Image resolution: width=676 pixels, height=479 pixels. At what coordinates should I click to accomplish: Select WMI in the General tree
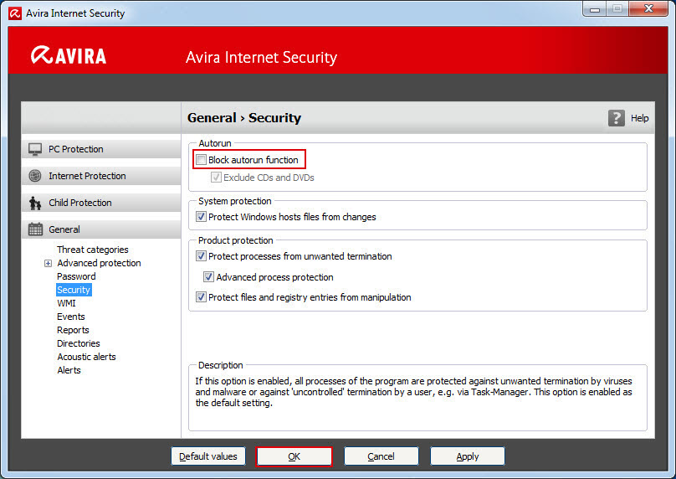point(66,303)
